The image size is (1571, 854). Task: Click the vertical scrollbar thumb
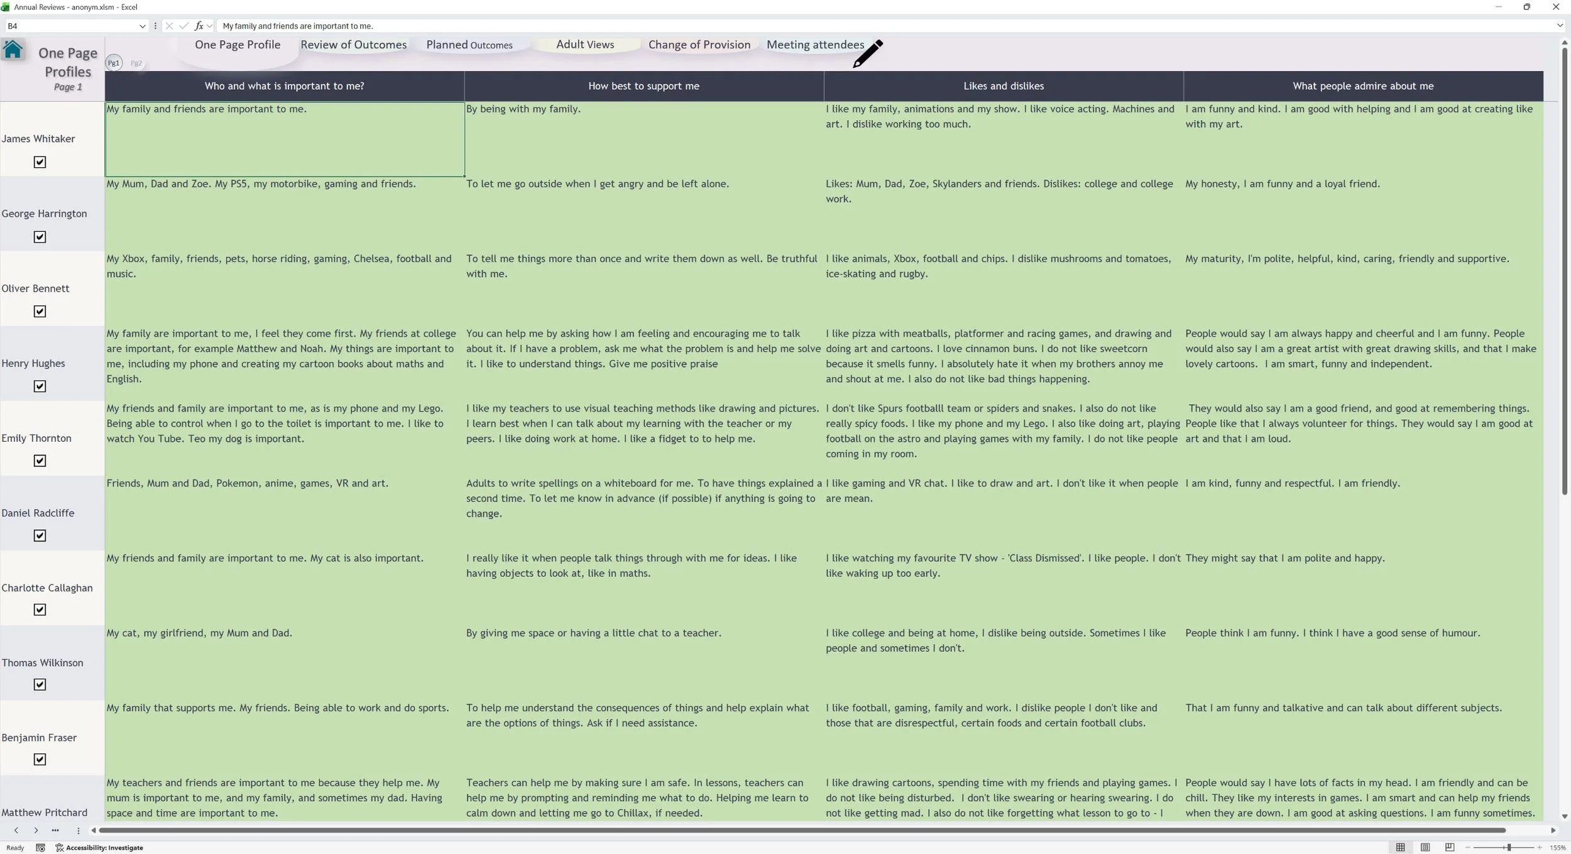[x=1564, y=271]
